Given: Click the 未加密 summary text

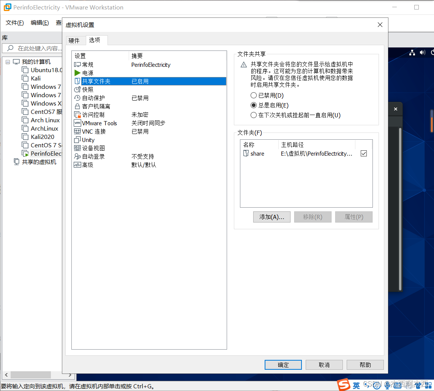Looking at the screenshot, I should coord(140,115).
